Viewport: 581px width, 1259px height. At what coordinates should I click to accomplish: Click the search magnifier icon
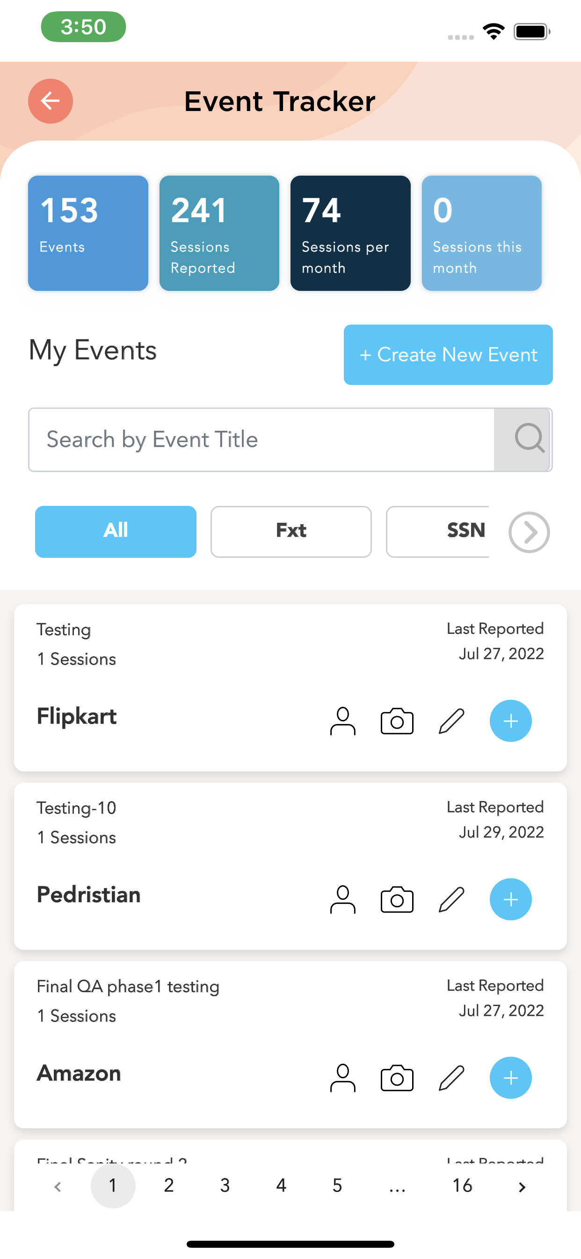point(529,438)
